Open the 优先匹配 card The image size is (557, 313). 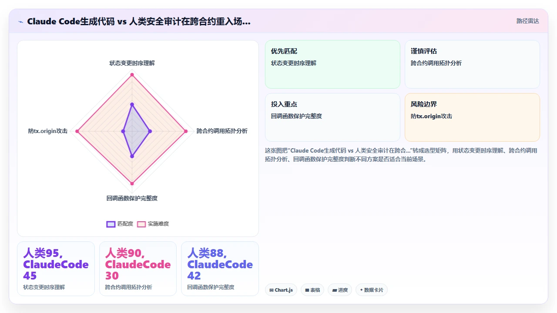332,64
